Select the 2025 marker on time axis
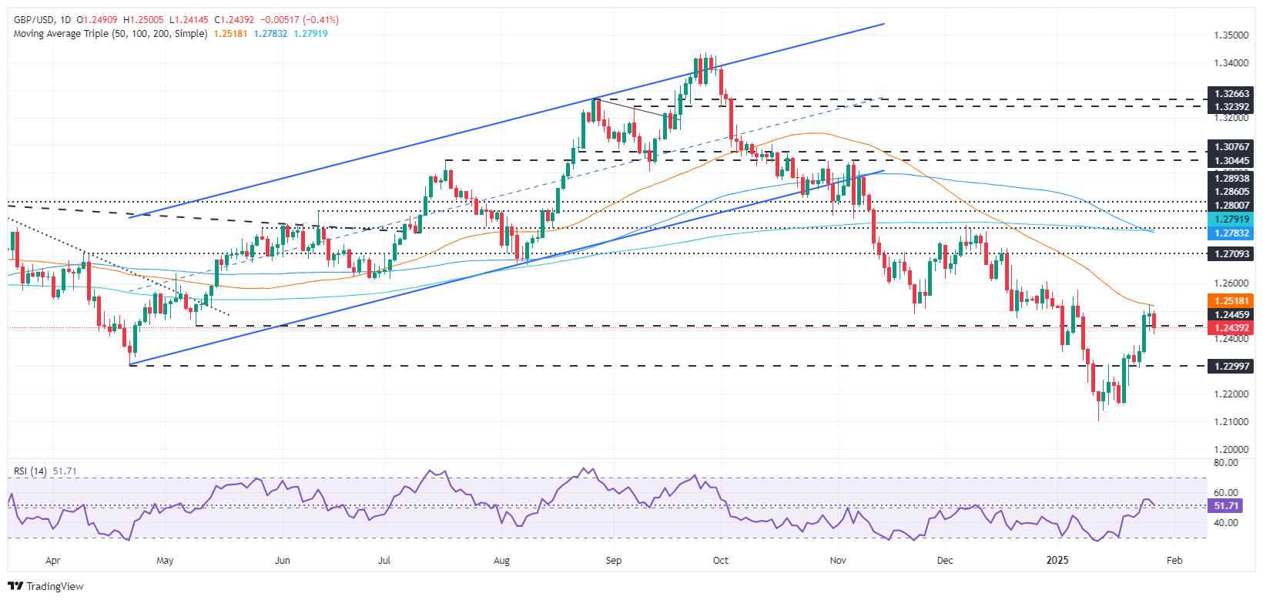 coord(1058,560)
